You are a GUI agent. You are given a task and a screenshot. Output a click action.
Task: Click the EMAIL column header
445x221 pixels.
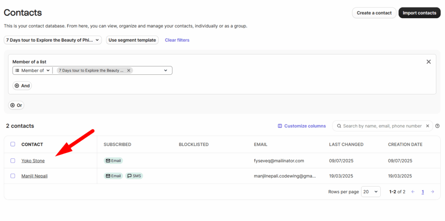coord(261,144)
